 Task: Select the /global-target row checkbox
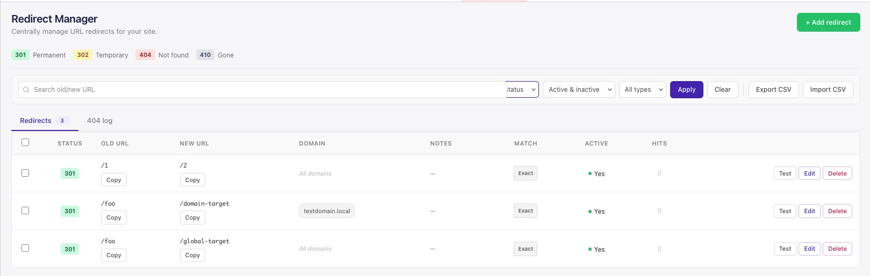point(25,248)
